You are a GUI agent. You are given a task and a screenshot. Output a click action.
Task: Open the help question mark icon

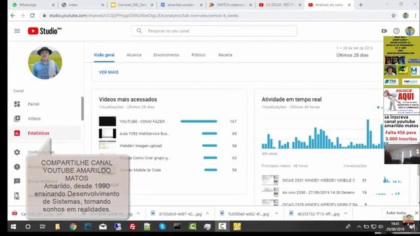click(396, 31)
